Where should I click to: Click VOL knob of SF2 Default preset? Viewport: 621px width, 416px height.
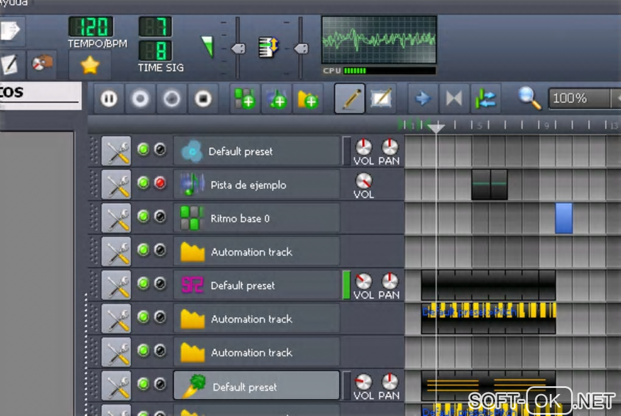pyautogui.click(x=363, y=281)
